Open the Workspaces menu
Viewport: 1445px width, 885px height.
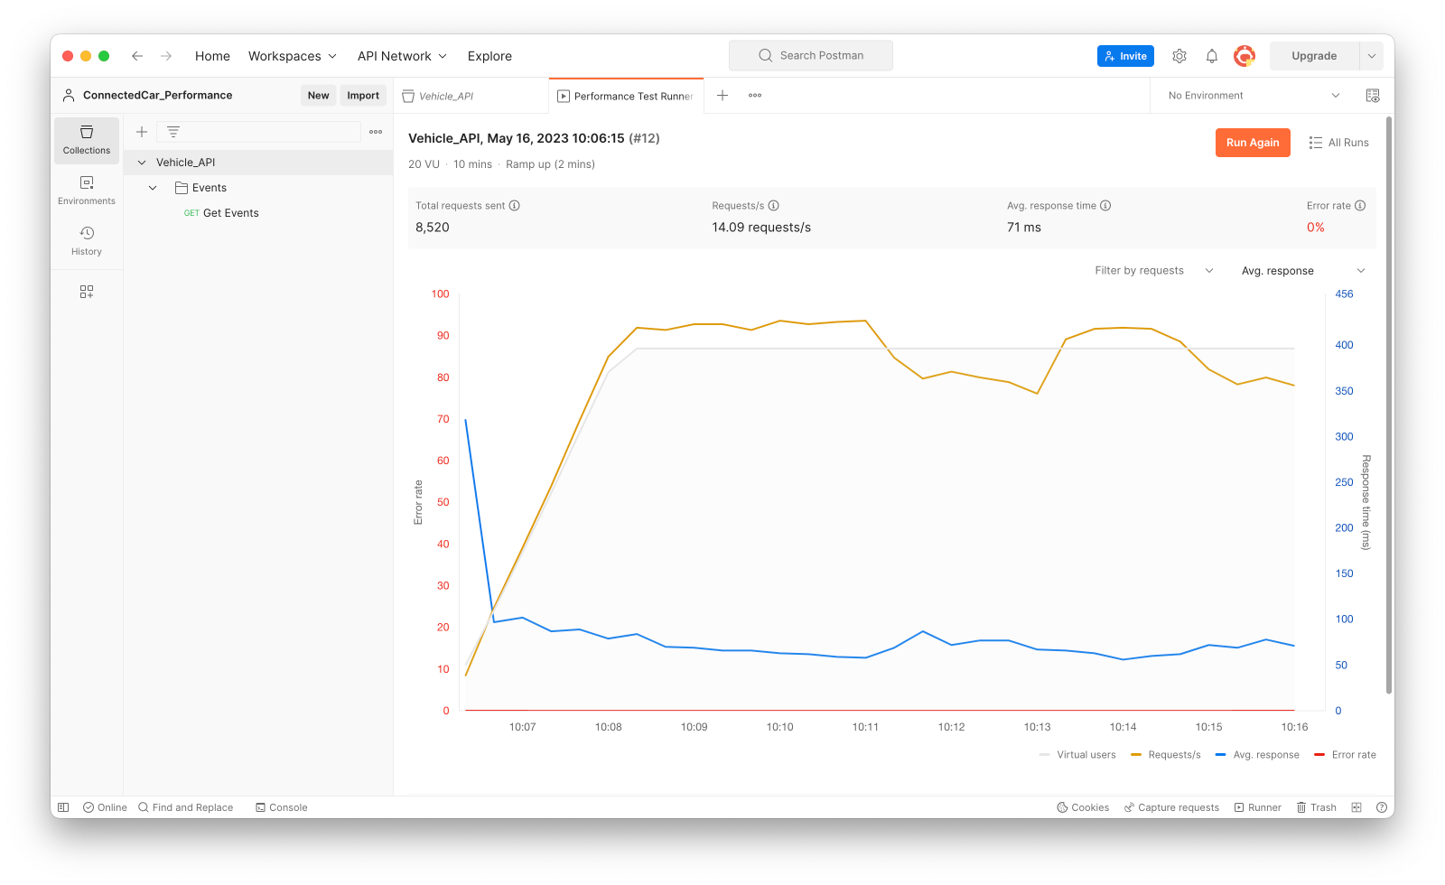[293, 56]
